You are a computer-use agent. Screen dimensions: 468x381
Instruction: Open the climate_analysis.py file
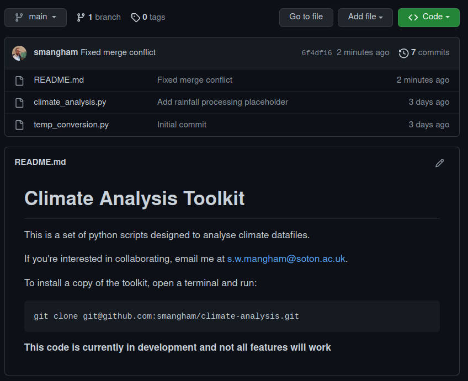(x=71, y=102)
